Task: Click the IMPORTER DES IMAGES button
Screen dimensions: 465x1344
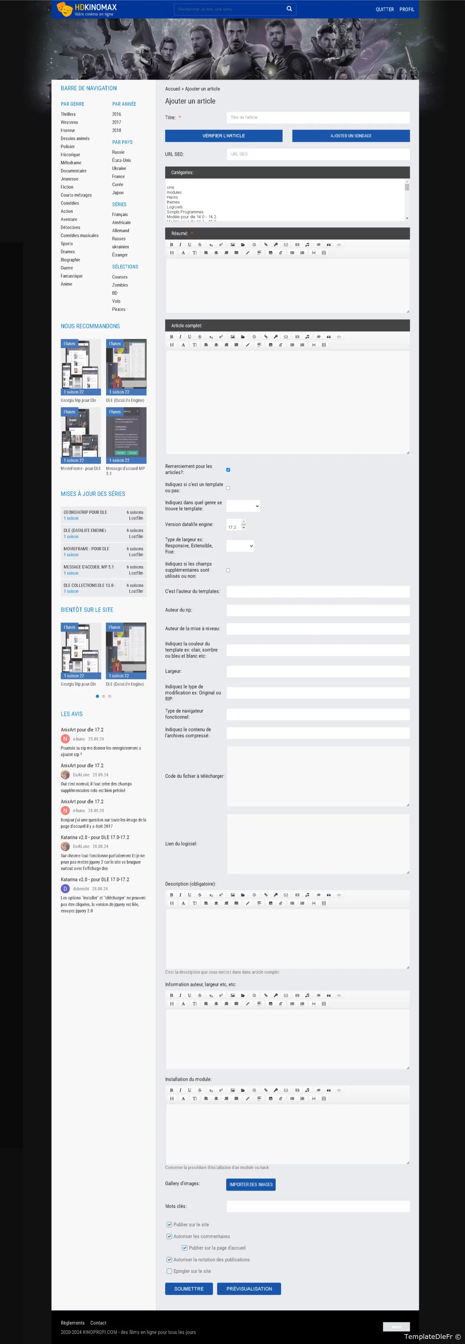Action: 251,1184
